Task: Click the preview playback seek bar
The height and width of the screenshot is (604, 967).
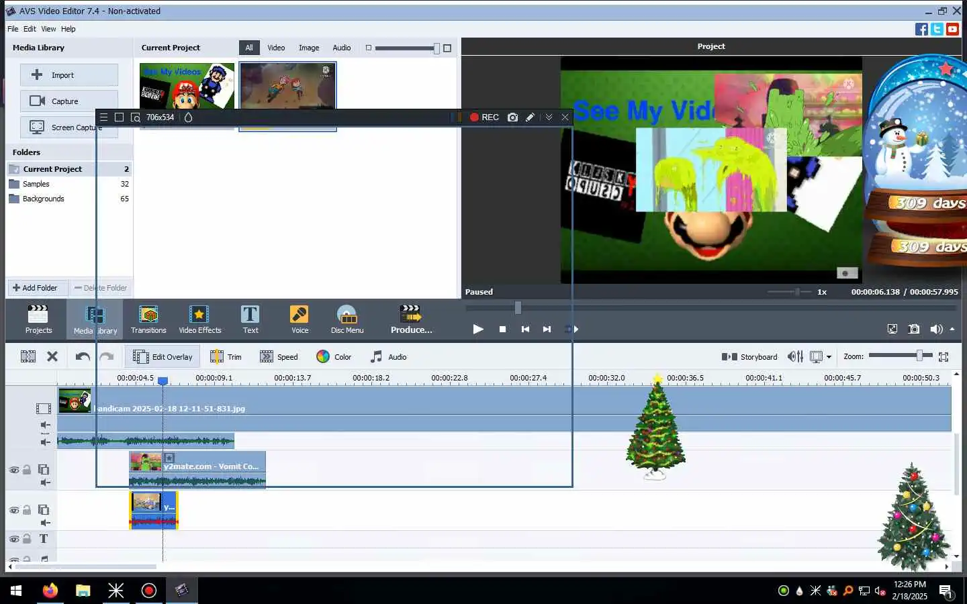Action: (711, 307)
